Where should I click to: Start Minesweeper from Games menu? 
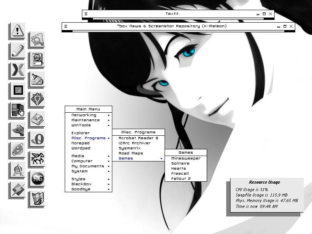[186, 158]
